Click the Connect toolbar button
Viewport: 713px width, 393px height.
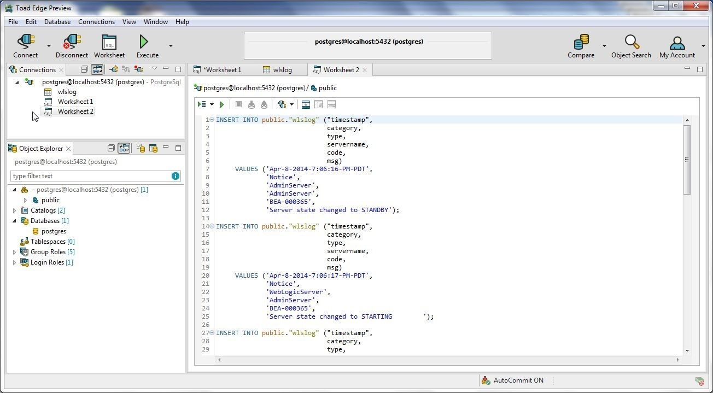pyautogui.click(x=26, y=46)
